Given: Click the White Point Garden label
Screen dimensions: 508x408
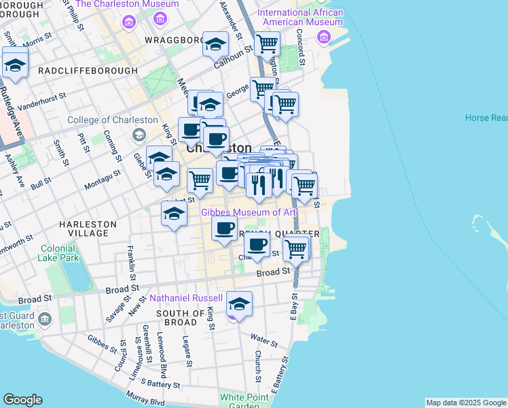Looking at the screenshot, I should coord(244,401).
